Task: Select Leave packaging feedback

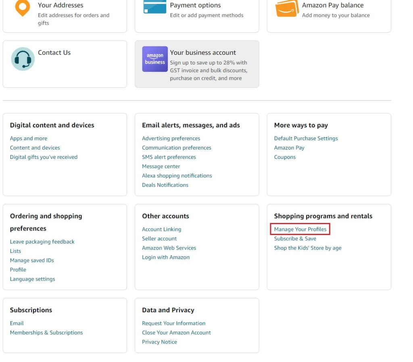Action: tap(42, 242)
